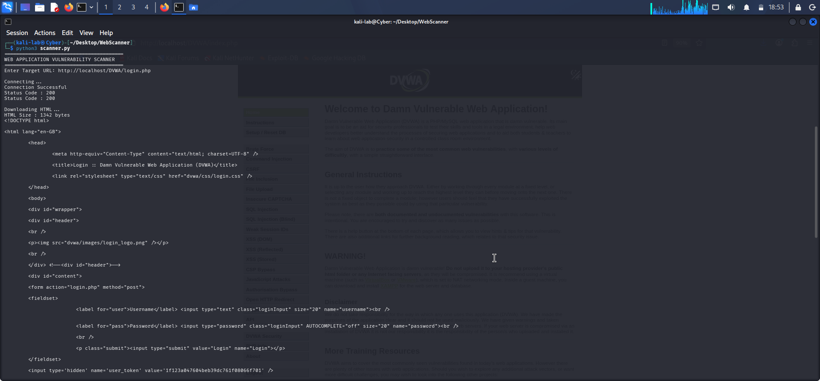Click the hidden user_token input line

151,370
